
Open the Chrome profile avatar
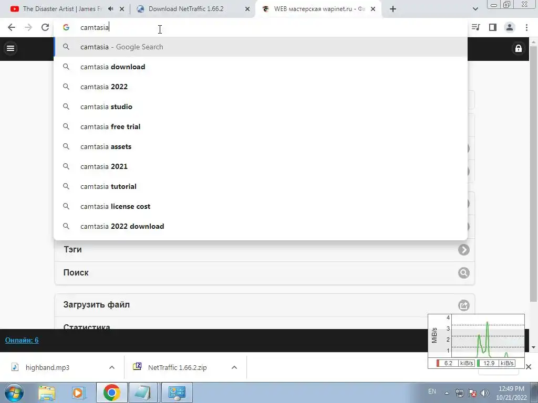click(x=510, y=27)
